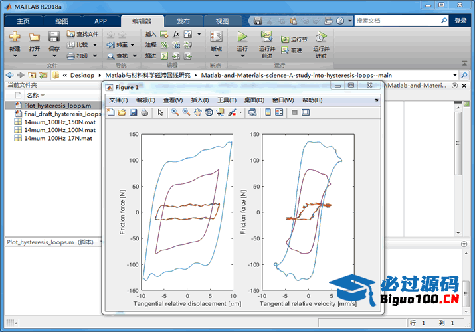Viewport: 475px width, 332px height.
Task: Switch to the 主页 (Home) tab
Action: (23, 21)
